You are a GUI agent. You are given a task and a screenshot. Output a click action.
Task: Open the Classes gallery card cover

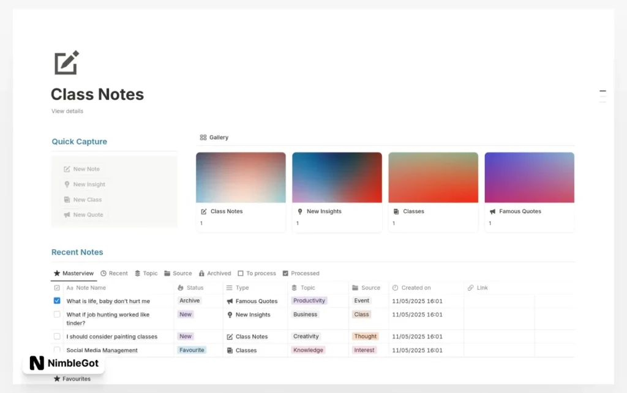[433, 178]
